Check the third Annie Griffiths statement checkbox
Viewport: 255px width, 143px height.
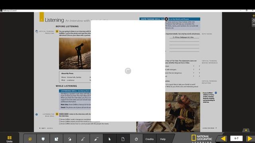pyautogui.click(x=60, y=124)
